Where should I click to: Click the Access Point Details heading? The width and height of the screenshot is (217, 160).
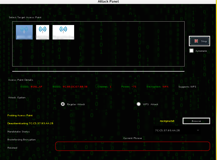click(x=21, y=80)
